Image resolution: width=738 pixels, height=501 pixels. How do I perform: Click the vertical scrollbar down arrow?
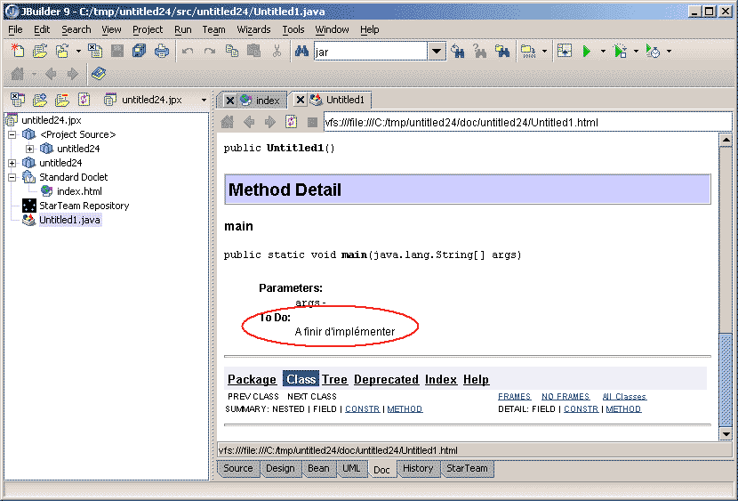point(725,432)
